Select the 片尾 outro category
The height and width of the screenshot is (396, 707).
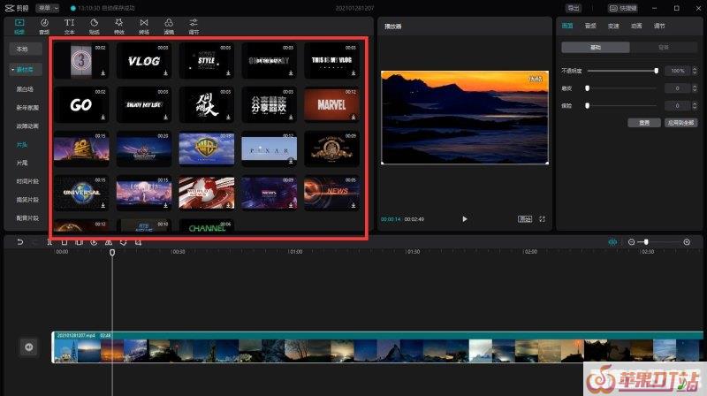click(x=22, y=163)
